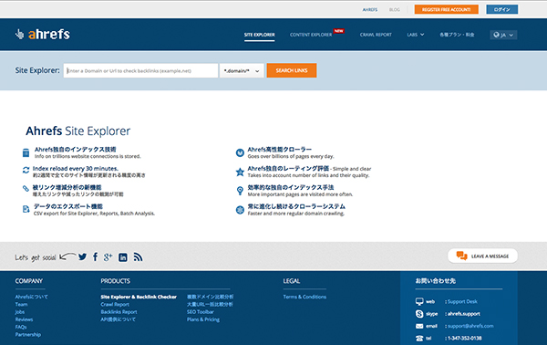
Task: Open the 各種プラン・料金 menu item
Action: click(457, 35)
